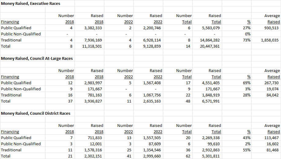Select Executive total candidates cell 14

[188, 46]
